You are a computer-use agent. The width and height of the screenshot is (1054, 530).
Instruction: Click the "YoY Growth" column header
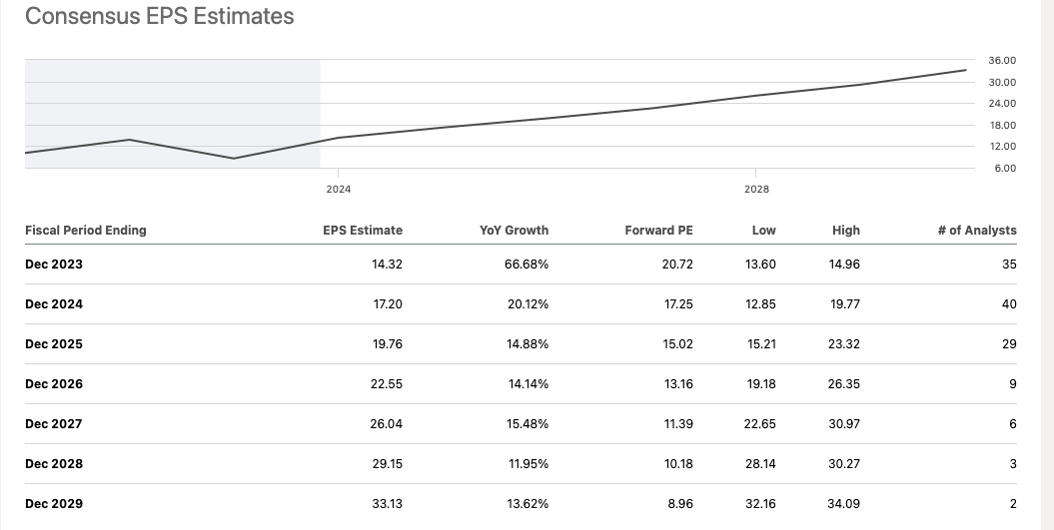click(x=514, y=231)
